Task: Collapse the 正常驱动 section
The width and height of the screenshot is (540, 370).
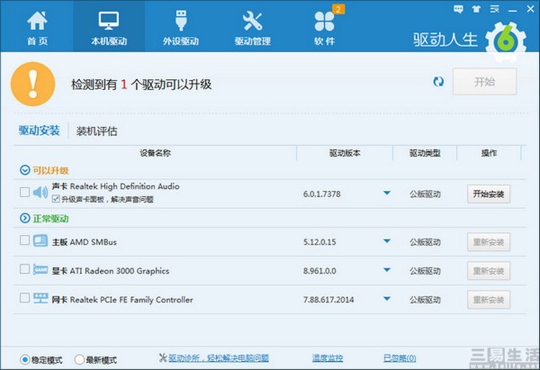Action: 25,218
